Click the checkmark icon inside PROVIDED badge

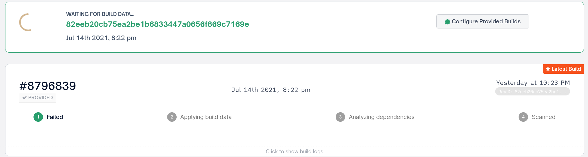tap(24, 98)
